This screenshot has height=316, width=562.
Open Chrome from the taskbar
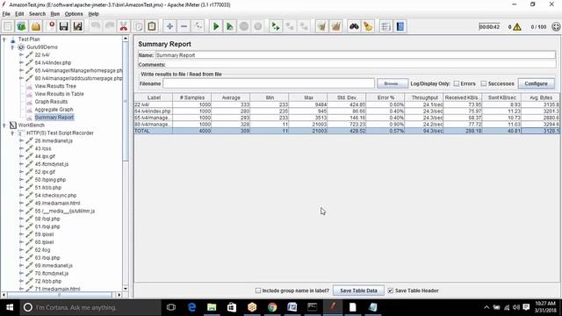[272, 307]
